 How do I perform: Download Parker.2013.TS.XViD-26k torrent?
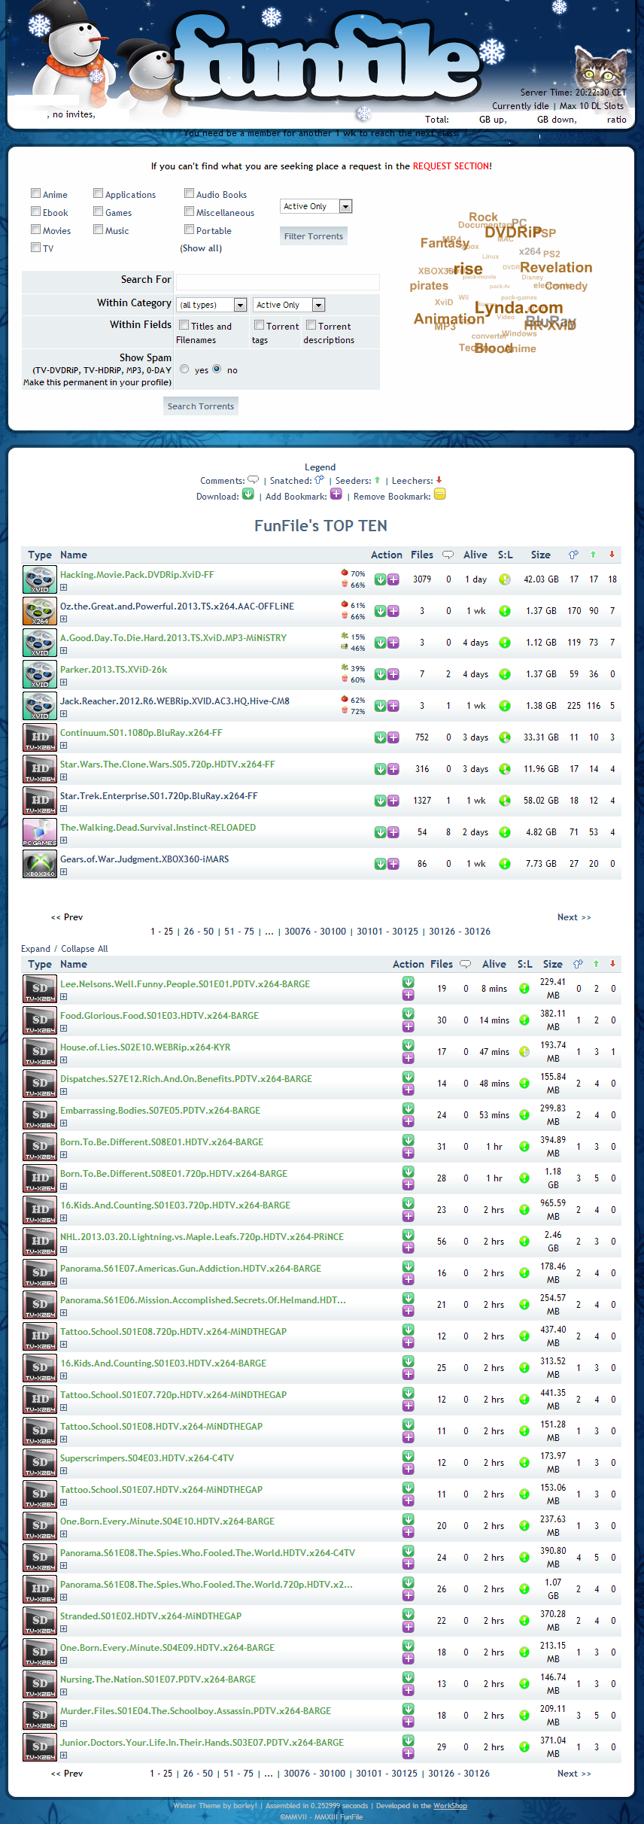381,674
